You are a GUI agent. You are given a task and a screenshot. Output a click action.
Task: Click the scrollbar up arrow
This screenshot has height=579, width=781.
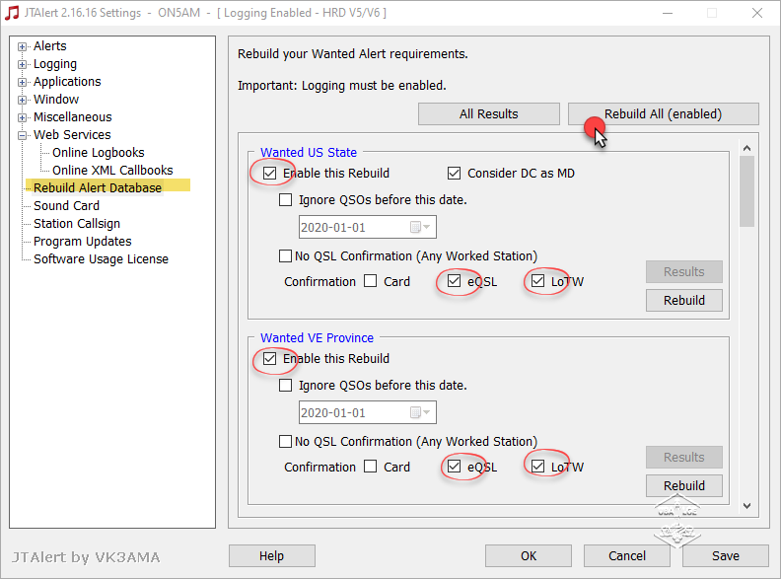(x=746, y=149)
